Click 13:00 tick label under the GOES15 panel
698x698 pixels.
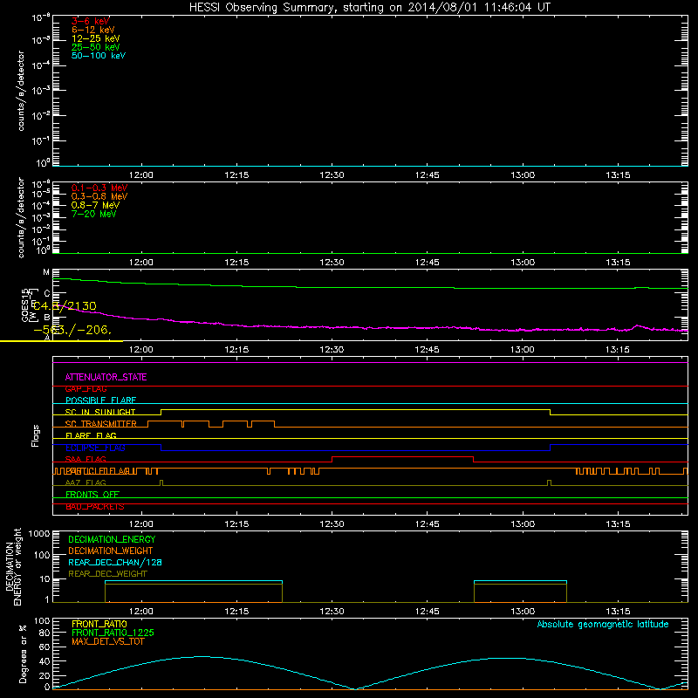pyautogui.click(x=522, y=350)
